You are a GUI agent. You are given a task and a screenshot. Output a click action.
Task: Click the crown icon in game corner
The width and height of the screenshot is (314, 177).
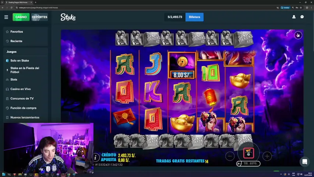(298, 35)
